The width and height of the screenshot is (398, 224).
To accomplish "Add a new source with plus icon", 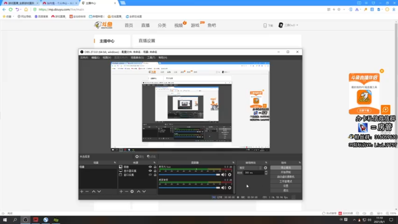I will (x=121, y=192).
